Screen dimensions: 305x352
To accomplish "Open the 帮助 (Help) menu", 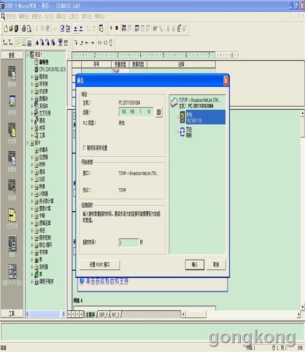I will 99,16.
